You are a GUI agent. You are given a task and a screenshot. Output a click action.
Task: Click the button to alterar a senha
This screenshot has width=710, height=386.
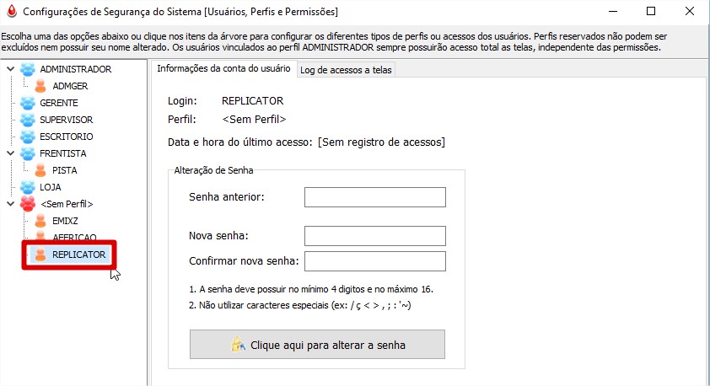point(317,345)
